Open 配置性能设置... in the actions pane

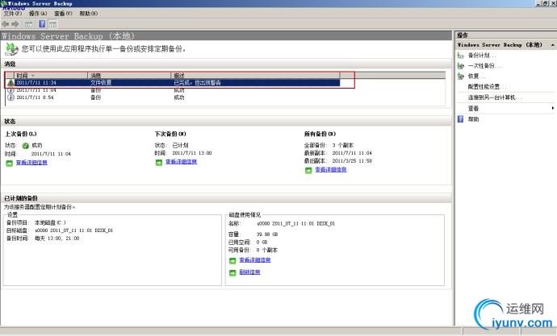pyautogui.click(x=487, y=86)
